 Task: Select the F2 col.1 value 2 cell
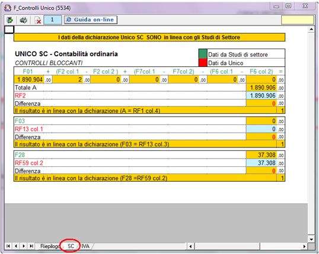pyautogui.click(x=68, y=79)
